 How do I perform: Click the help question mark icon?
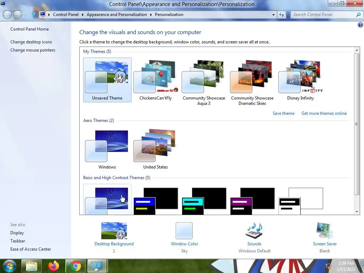click(x=360, y=25)
